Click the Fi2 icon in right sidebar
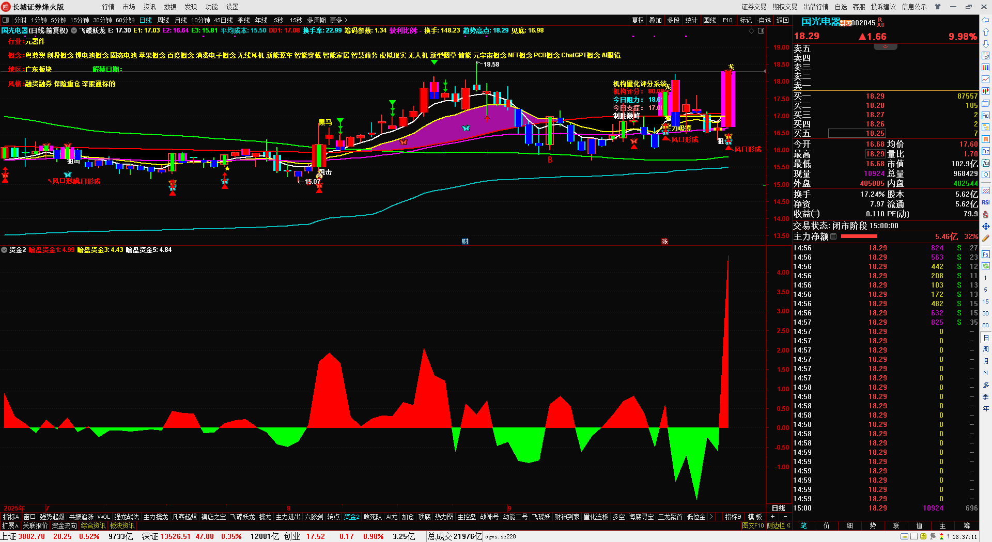The width and height of the screenshot is (992, 542). [x=986, y=151]
